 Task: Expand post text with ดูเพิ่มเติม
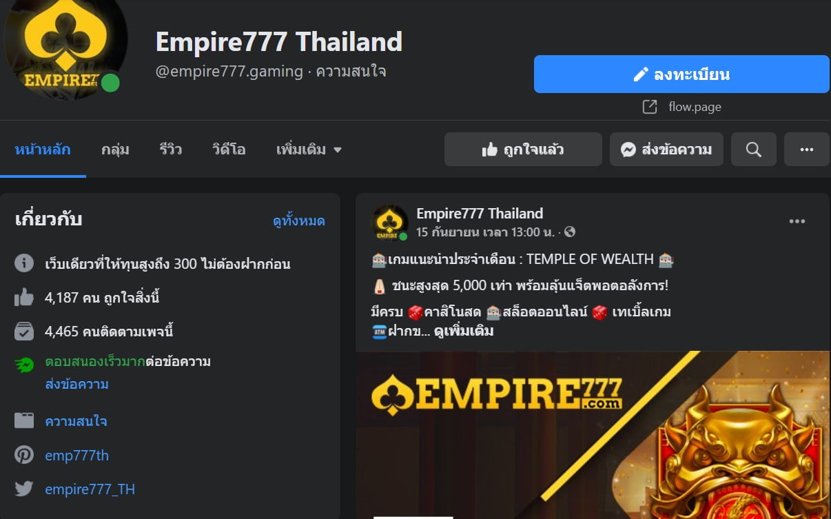(x=464, y=331)
